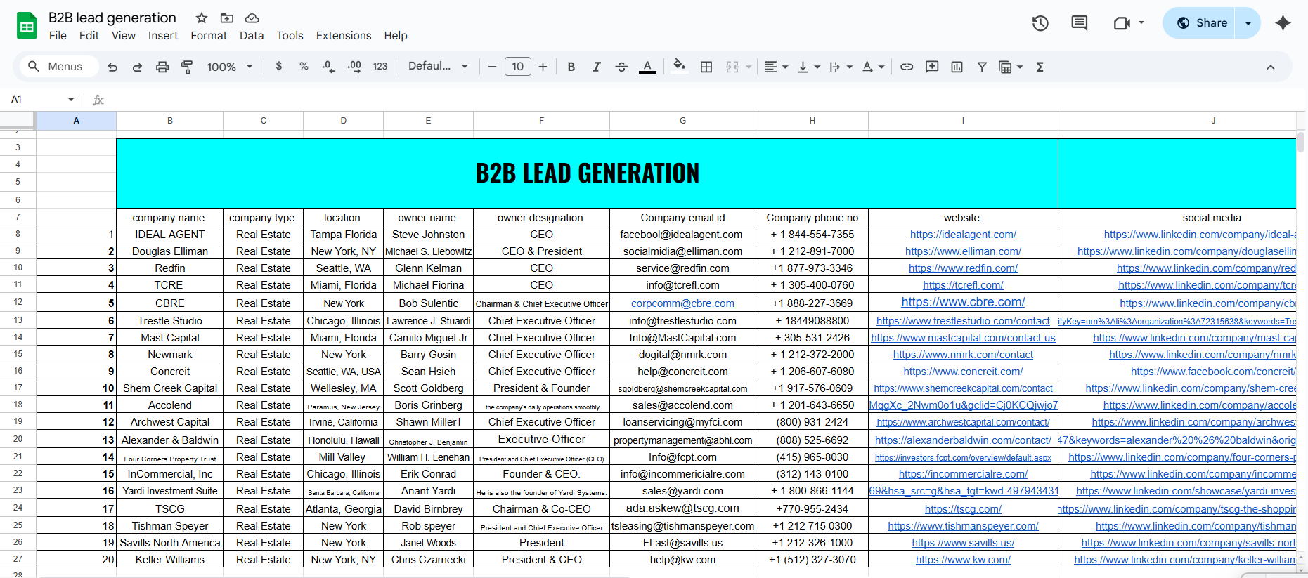1308x578 pixels.
Task: Click the Print icon
Action: (x=162, y=67)
